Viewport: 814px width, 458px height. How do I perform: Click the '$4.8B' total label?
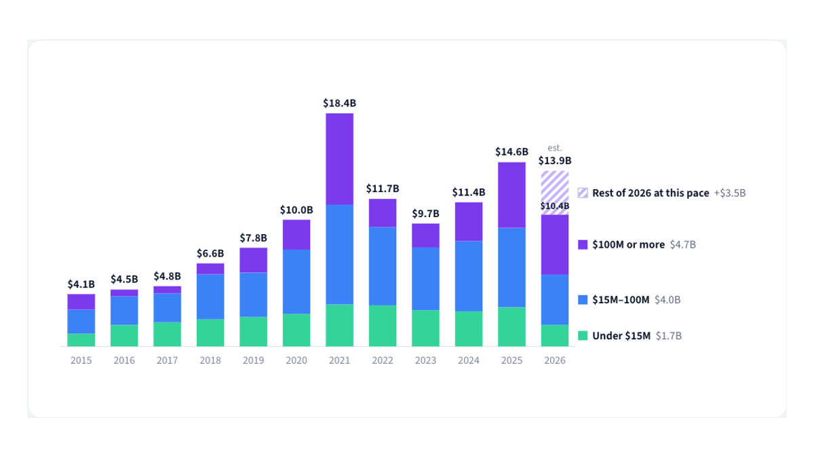click(x=167, y=276)
